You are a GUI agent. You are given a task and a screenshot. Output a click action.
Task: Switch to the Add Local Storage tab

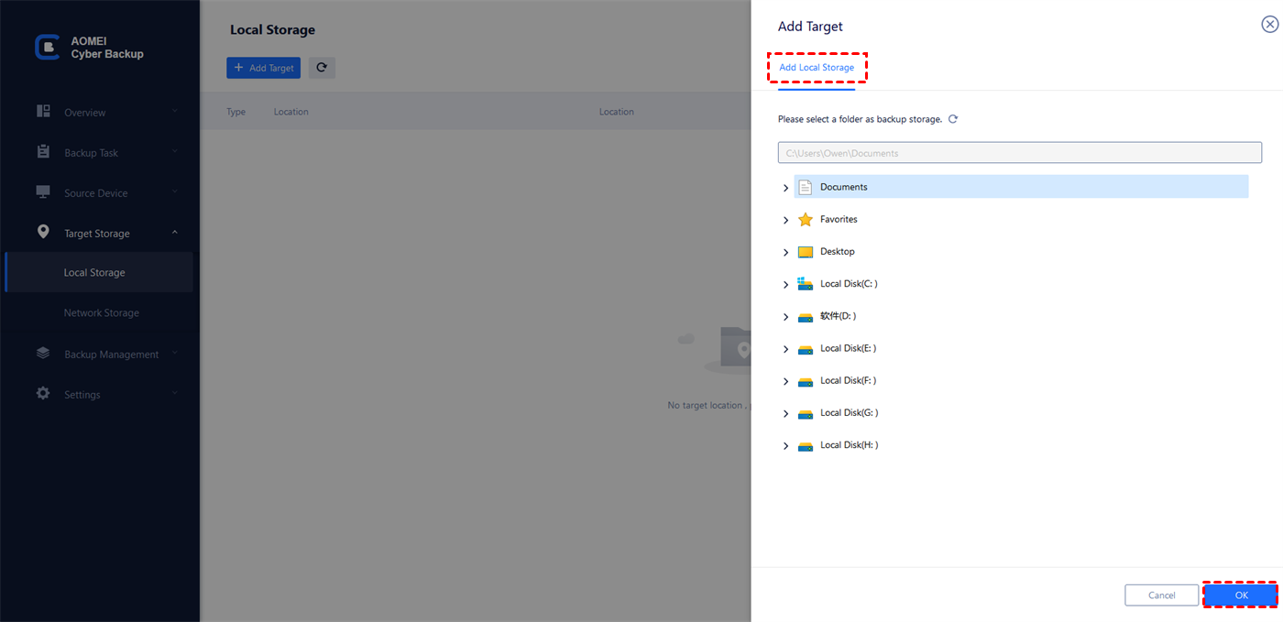coord(817,68)
